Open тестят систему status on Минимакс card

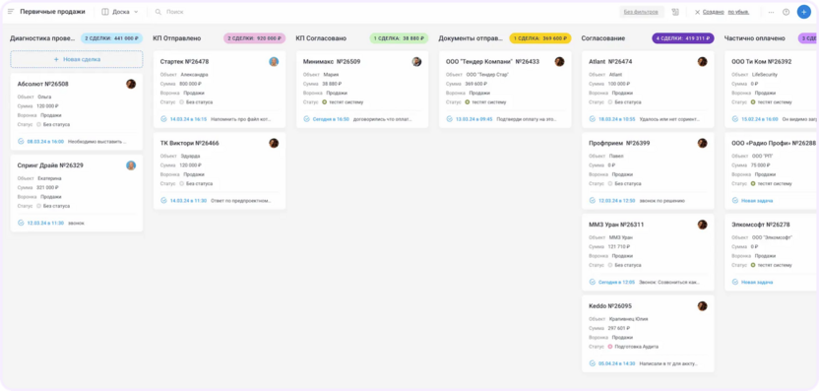pos(343,101)
